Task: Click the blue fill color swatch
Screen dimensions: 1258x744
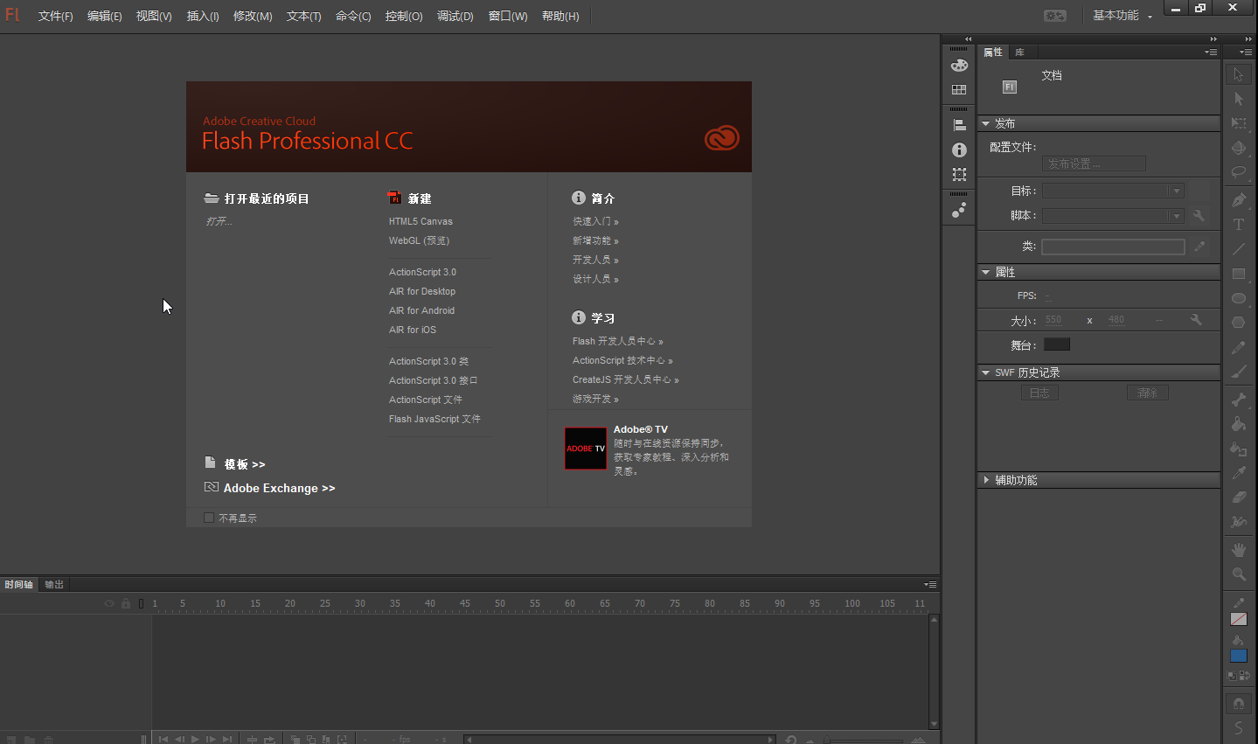Action: (x=1239, y=656)
